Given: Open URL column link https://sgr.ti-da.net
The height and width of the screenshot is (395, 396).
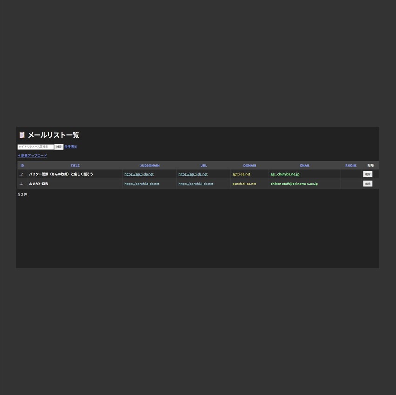Looking at the screenshot, I should tap(193, 174).
